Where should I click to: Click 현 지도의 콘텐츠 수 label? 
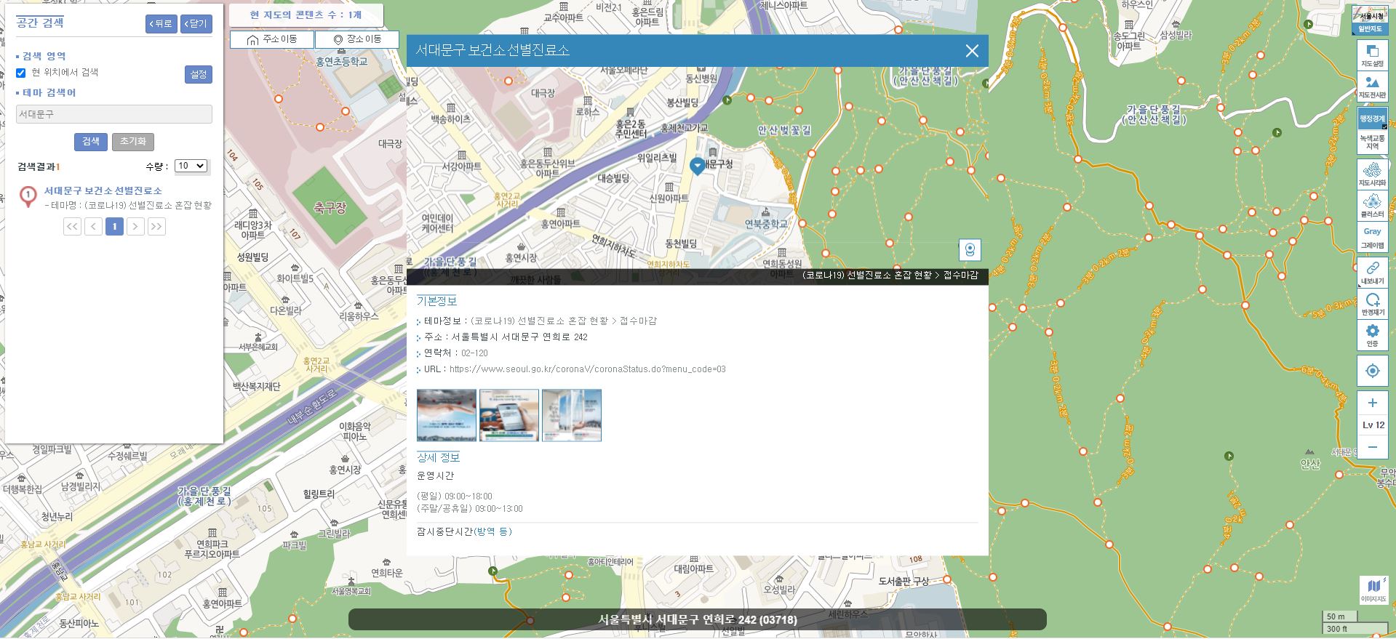(x=306, y=15)
